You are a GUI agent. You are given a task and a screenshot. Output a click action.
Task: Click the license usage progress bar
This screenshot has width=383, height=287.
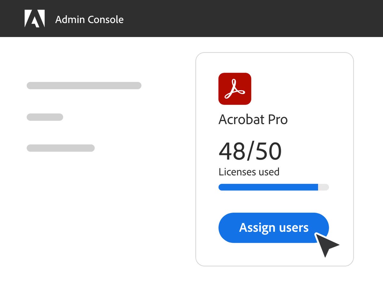point(273,187)
